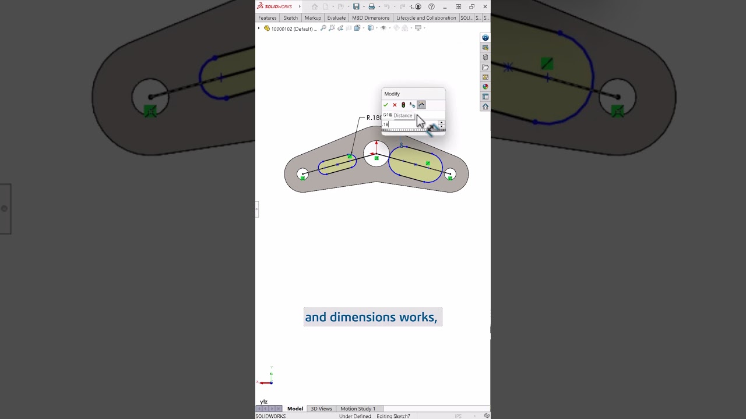Click the Under Defined status text
Viewport: 746px width, 419px height.
tap(355, 416)
